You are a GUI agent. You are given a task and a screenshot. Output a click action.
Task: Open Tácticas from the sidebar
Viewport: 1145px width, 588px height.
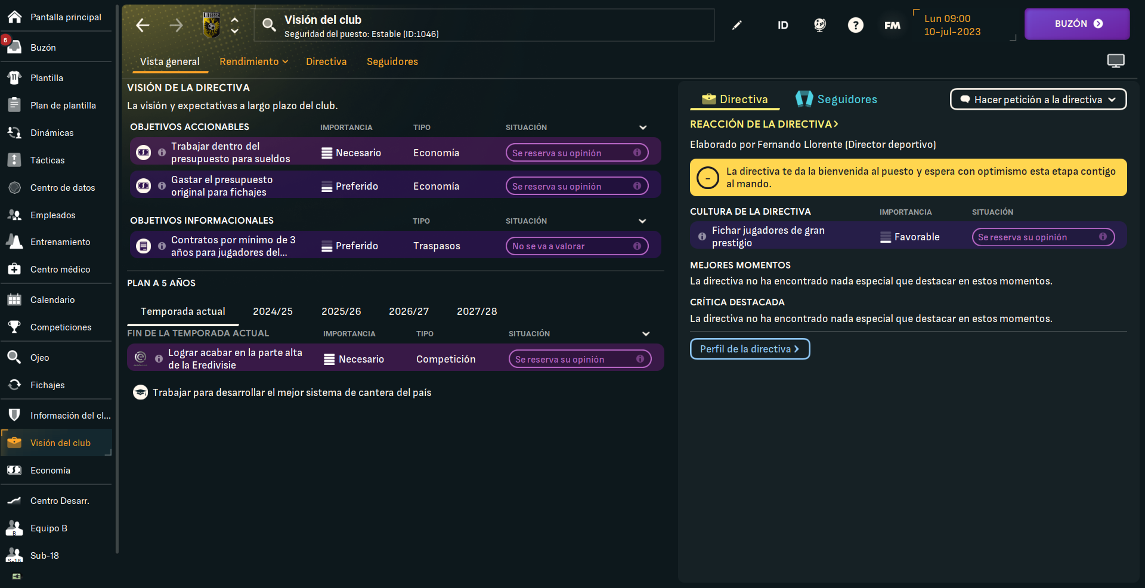point(48,160)
